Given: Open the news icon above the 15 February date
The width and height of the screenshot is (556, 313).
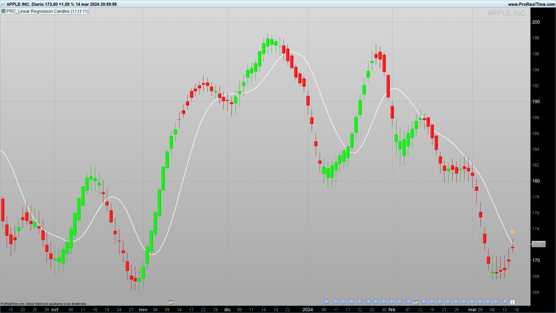Looking at the screenshot, I should [432, 302].
